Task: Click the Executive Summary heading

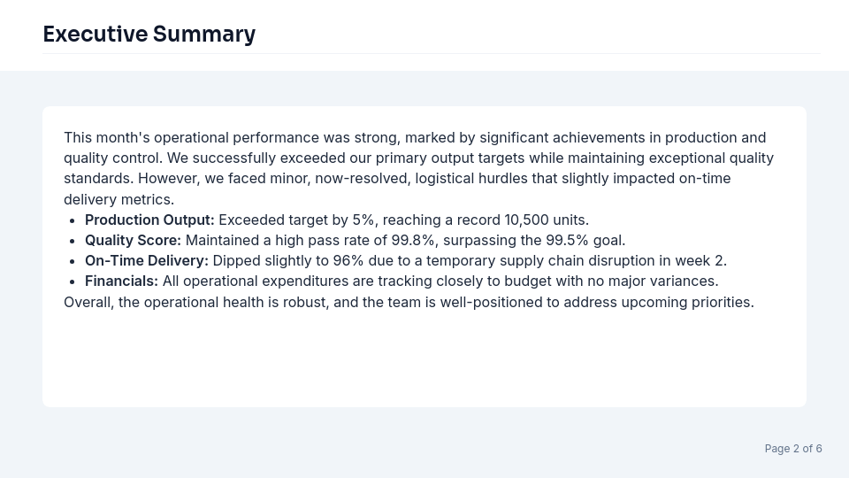Action: tap(149, 35)
